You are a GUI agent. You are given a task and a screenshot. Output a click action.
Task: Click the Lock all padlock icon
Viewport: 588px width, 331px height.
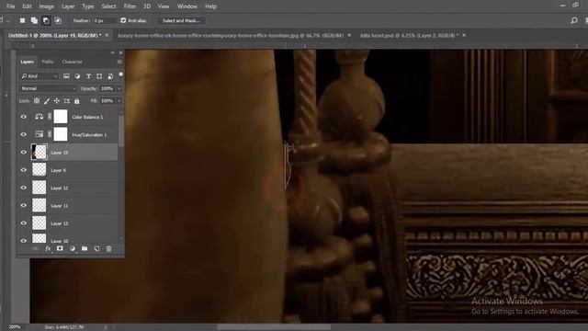pos(77,101)
